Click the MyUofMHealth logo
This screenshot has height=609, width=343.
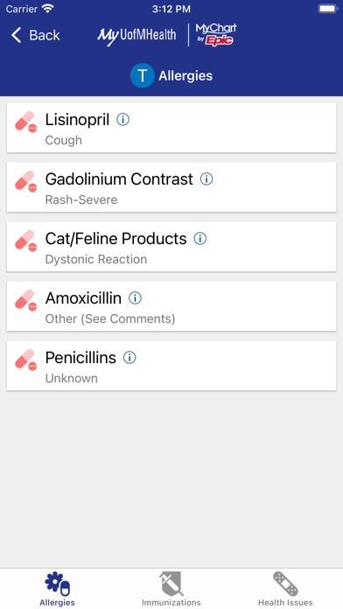click(x=136, y=36)
